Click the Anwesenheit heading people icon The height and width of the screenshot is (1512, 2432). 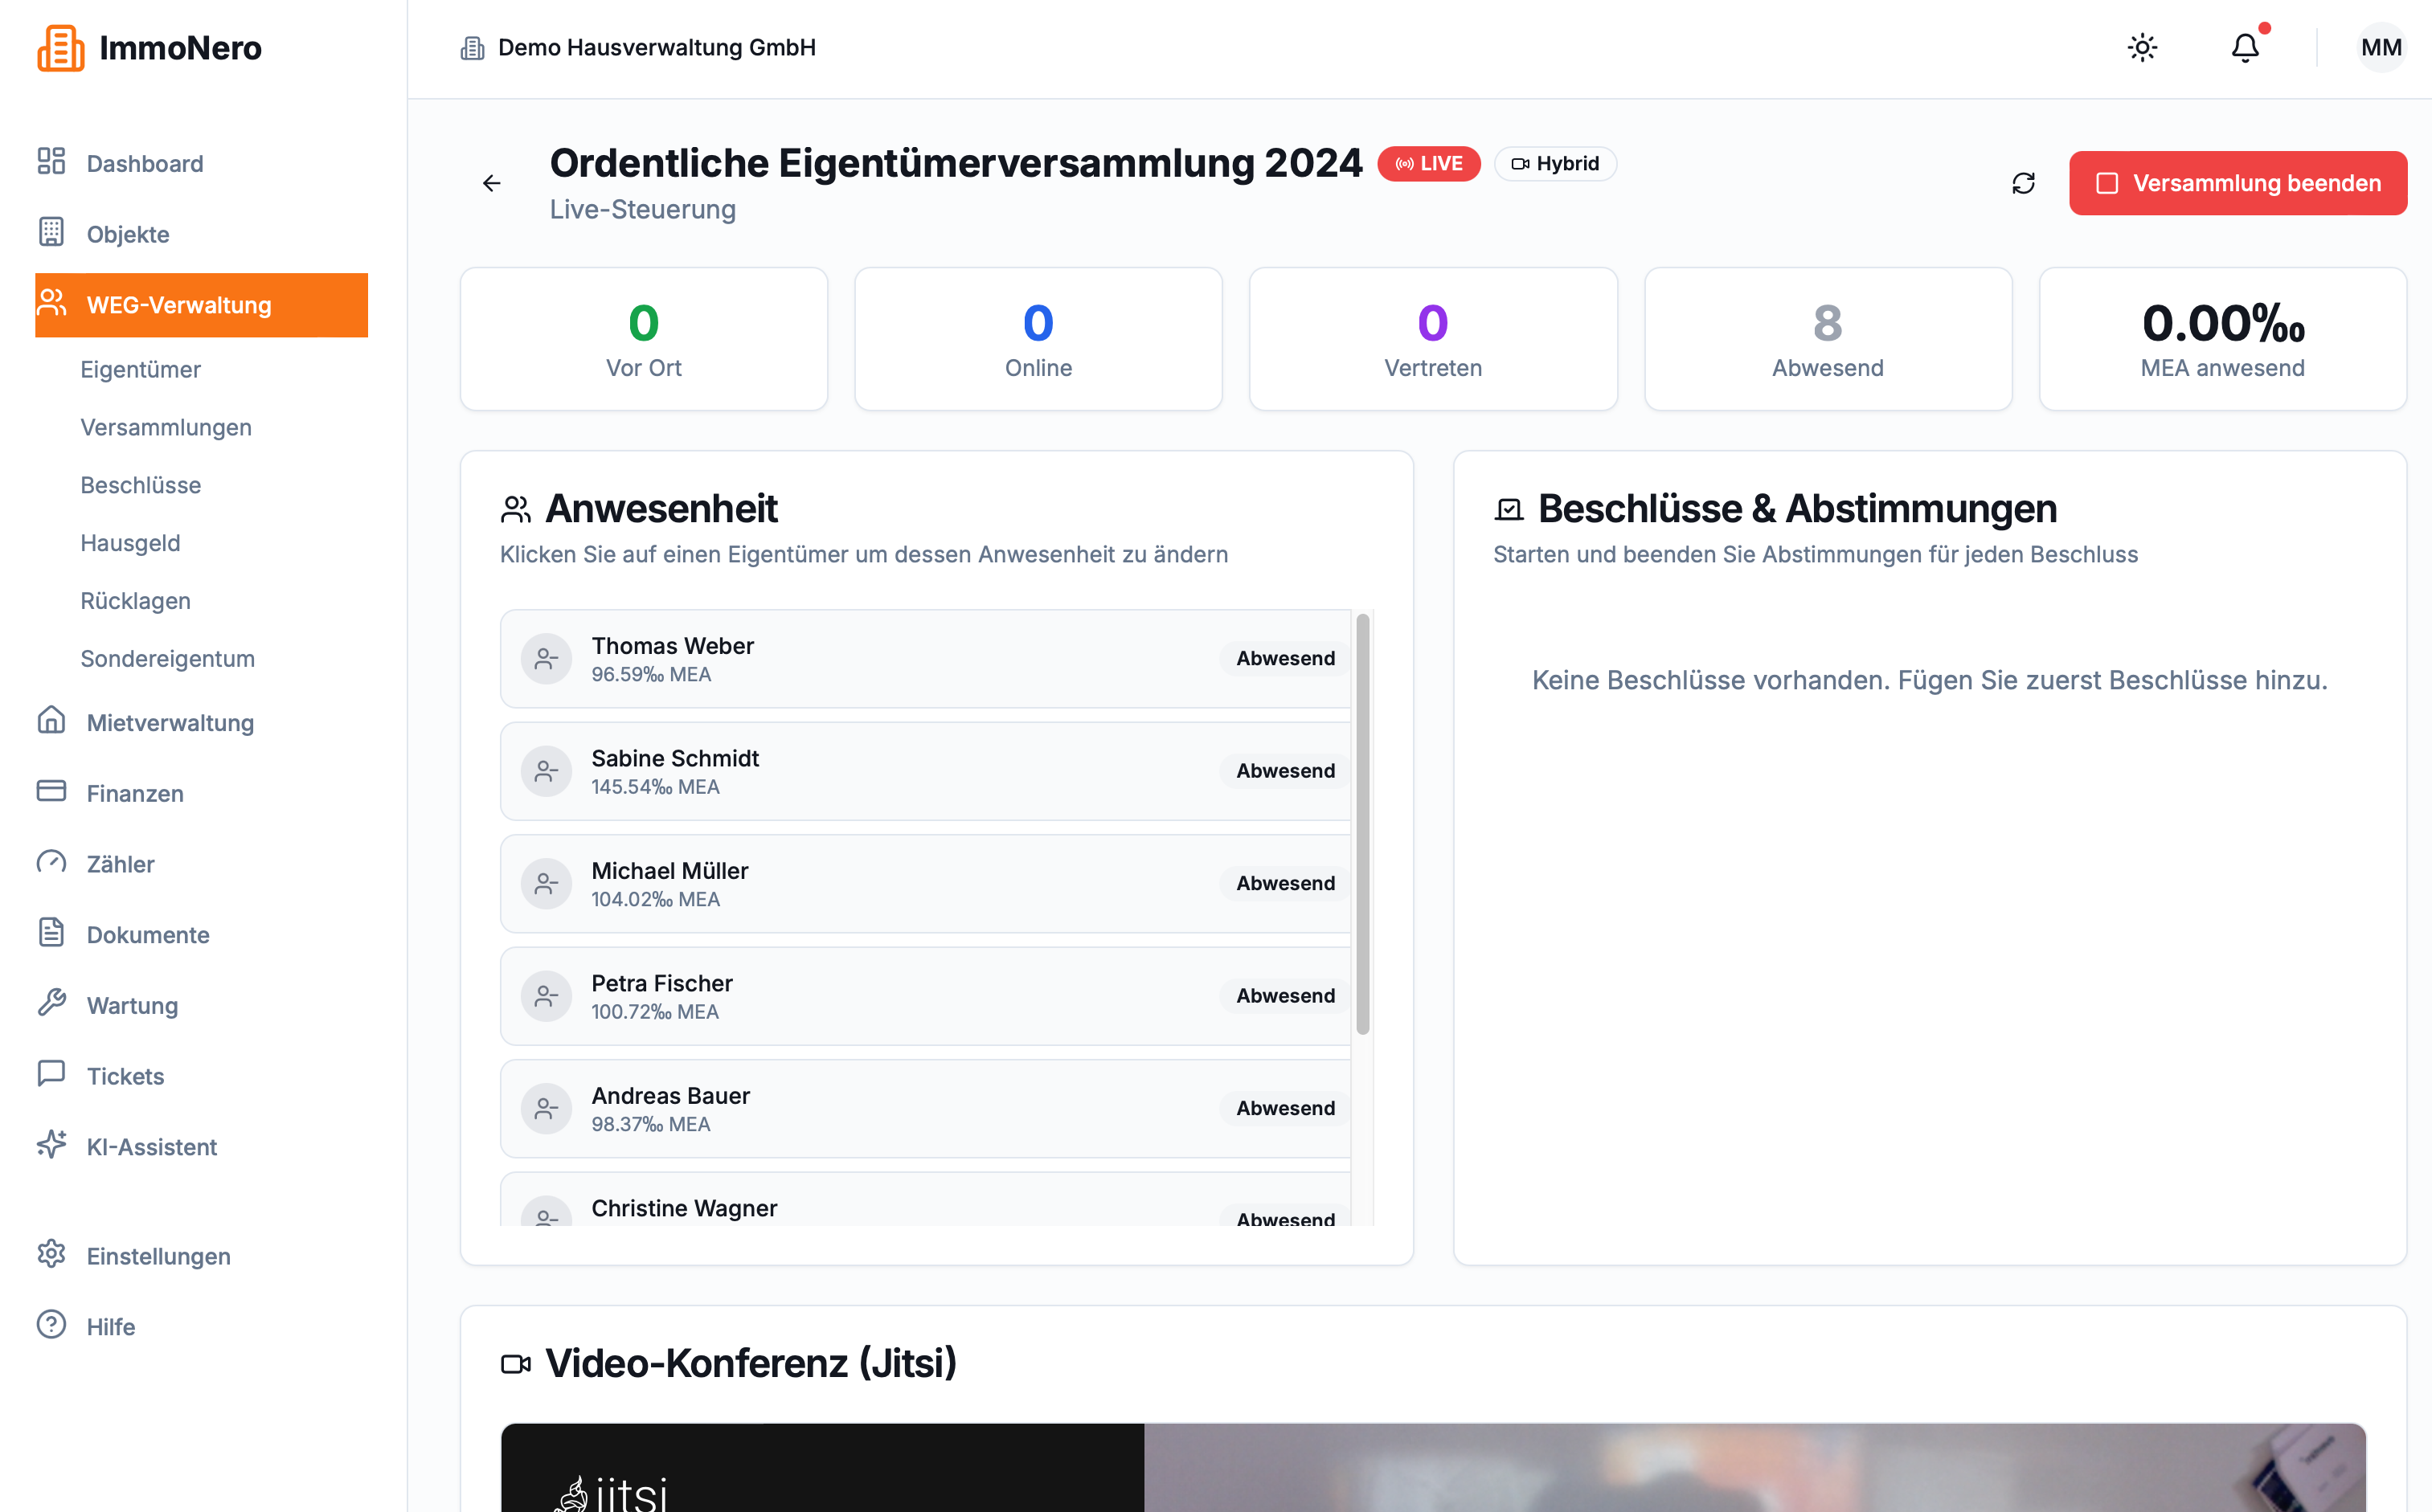click(x=515, y=510)
